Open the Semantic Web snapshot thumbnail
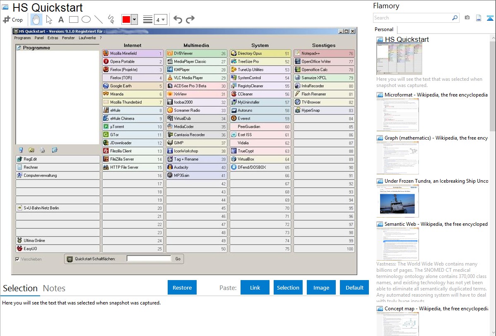 pos(397,244)
